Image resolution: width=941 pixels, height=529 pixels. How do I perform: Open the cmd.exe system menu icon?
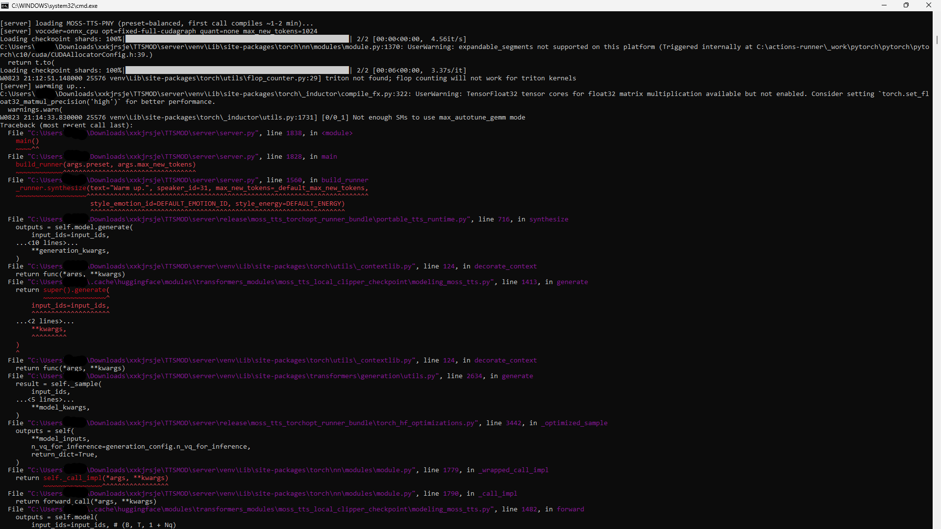[5, 5]
